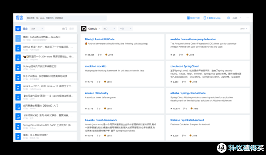The height and width of the screenshot is (155, 266).
Task: Expand the GitHub source dropdown arrow
Action: click(99, 29)
